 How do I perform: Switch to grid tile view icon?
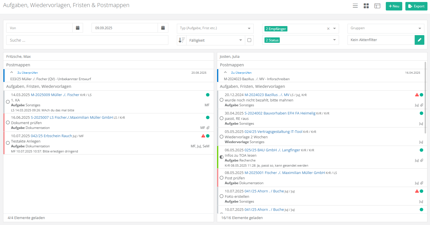[366, 6]
